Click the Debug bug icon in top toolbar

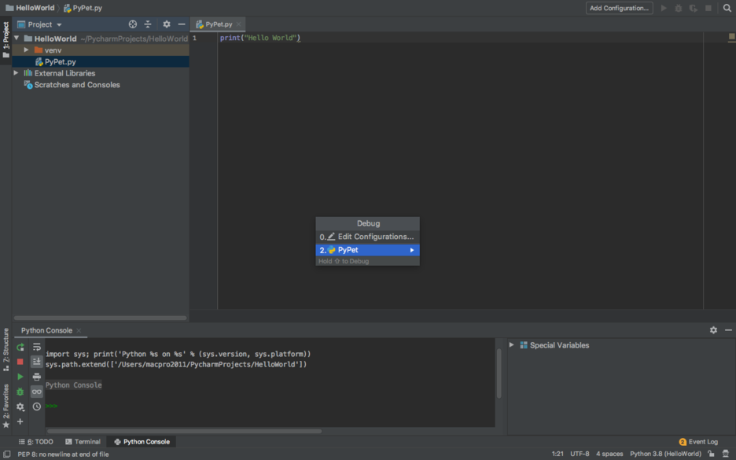click(679, 8)
